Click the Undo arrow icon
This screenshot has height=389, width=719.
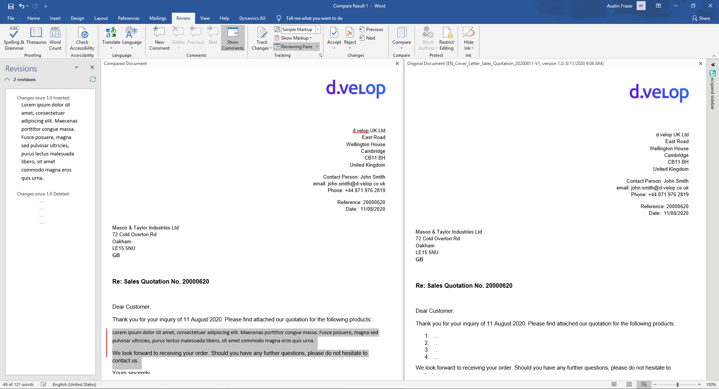click(22, 6)
